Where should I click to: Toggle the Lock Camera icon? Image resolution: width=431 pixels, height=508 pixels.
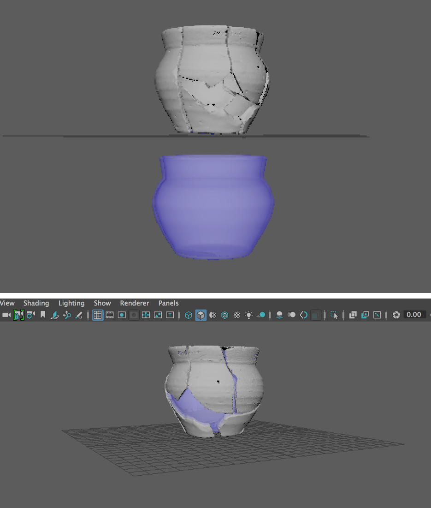pos(18,315)
